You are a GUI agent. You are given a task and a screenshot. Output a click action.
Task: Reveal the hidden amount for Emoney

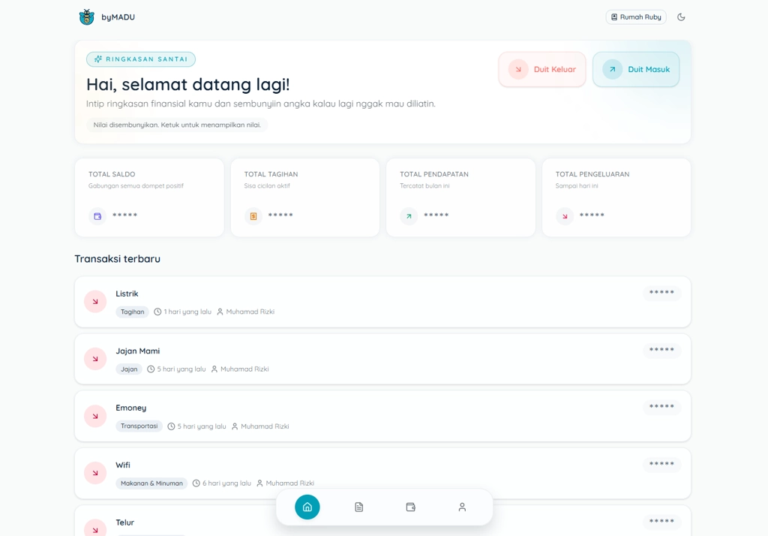(x=661, y=407)
